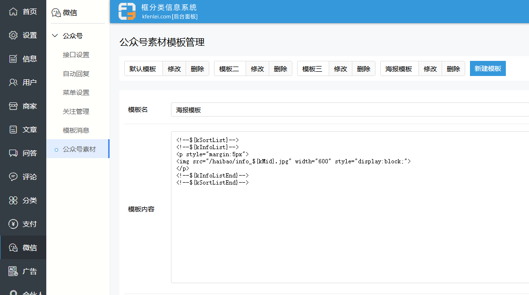Select 模板消息 in the submenu
This screenshot has height=295, width=529.
[x=76, y=130]
